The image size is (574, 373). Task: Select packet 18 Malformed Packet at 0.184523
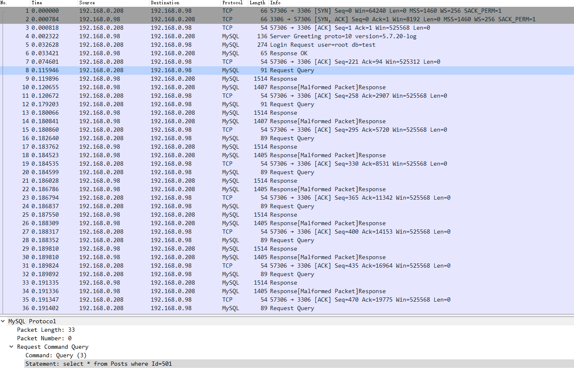[287, 155]
